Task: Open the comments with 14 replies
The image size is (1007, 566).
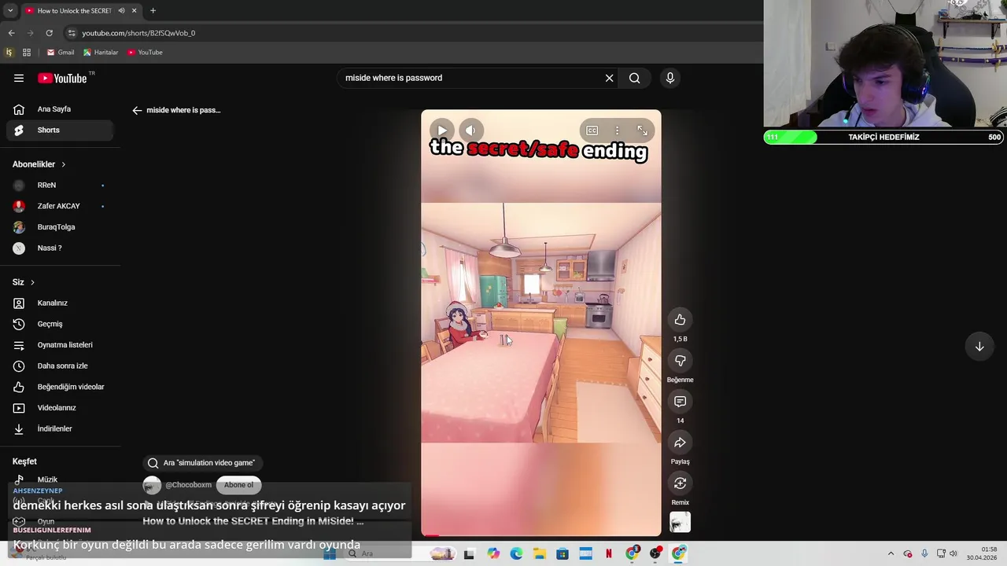Action: (681, 402)
